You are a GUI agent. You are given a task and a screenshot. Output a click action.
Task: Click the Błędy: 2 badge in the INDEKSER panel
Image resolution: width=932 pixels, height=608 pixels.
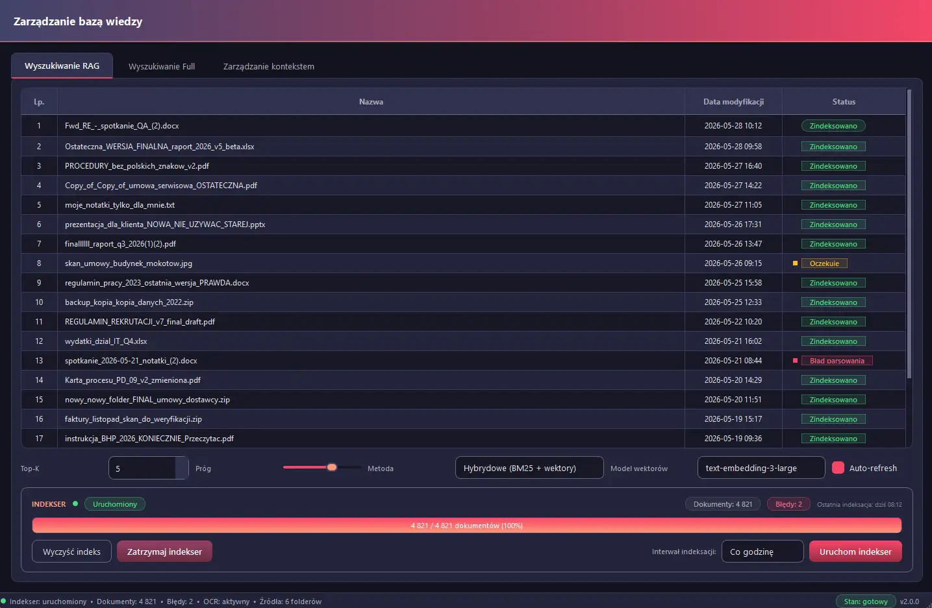788,504
